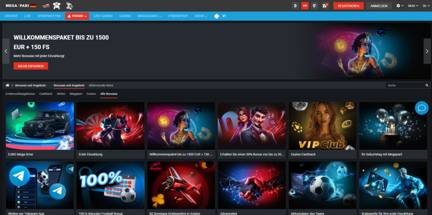Show previous banner slide
Screen dimensions: 432x215
(6, 51)
